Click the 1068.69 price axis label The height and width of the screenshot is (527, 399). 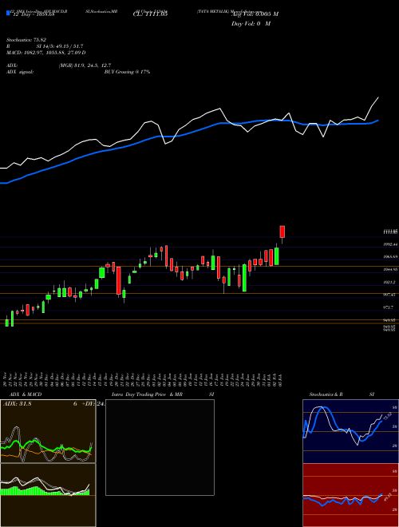[390, 257]
